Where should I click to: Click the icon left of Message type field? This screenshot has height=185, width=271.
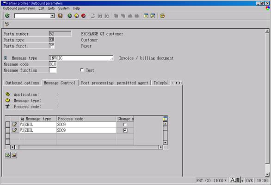click(6, 58)
